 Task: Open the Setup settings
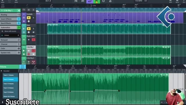(177, 1)
